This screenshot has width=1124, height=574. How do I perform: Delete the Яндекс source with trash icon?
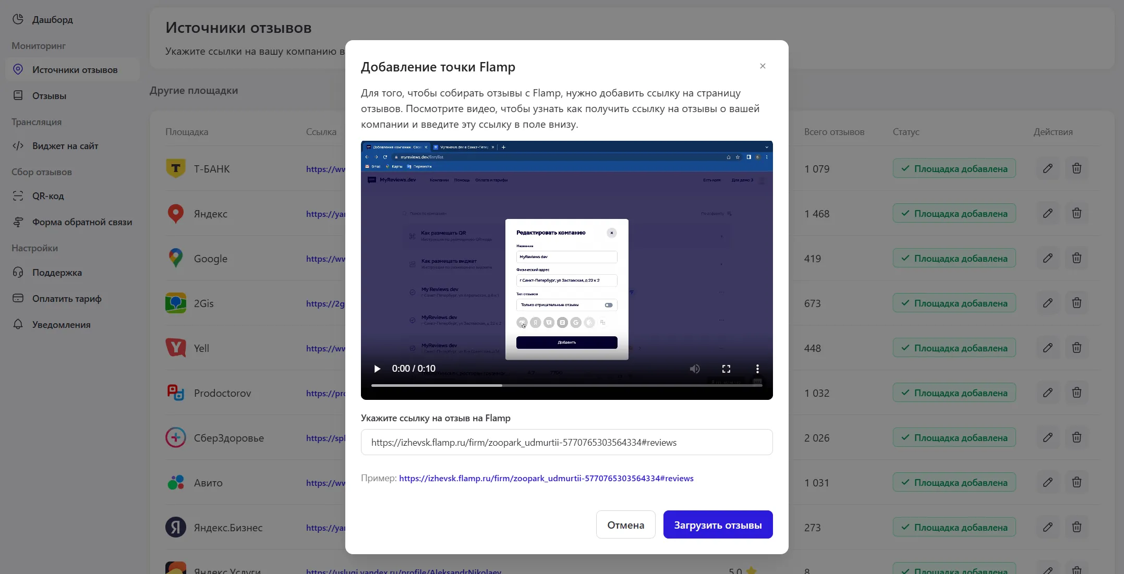click(x=1077, y=214)
